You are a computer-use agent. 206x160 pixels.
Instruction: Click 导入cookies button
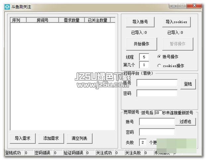pyautogui.click(x=176, y=22)
